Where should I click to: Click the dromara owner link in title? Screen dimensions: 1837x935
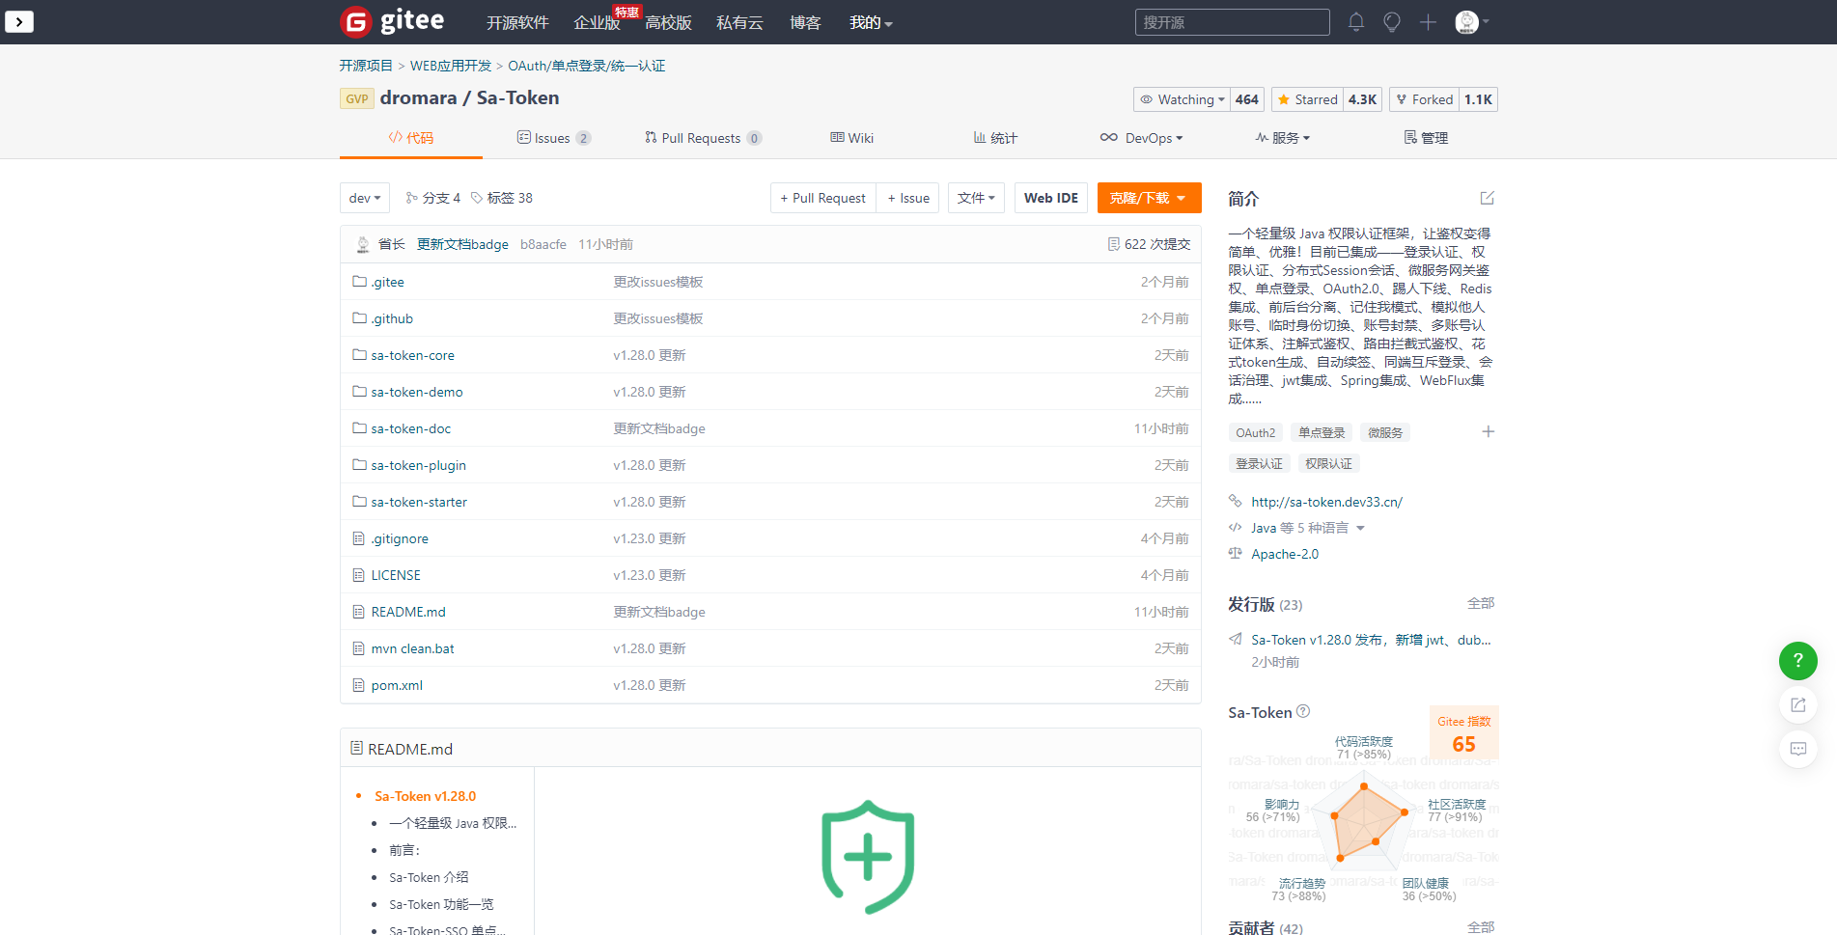(x=418, y=97)
